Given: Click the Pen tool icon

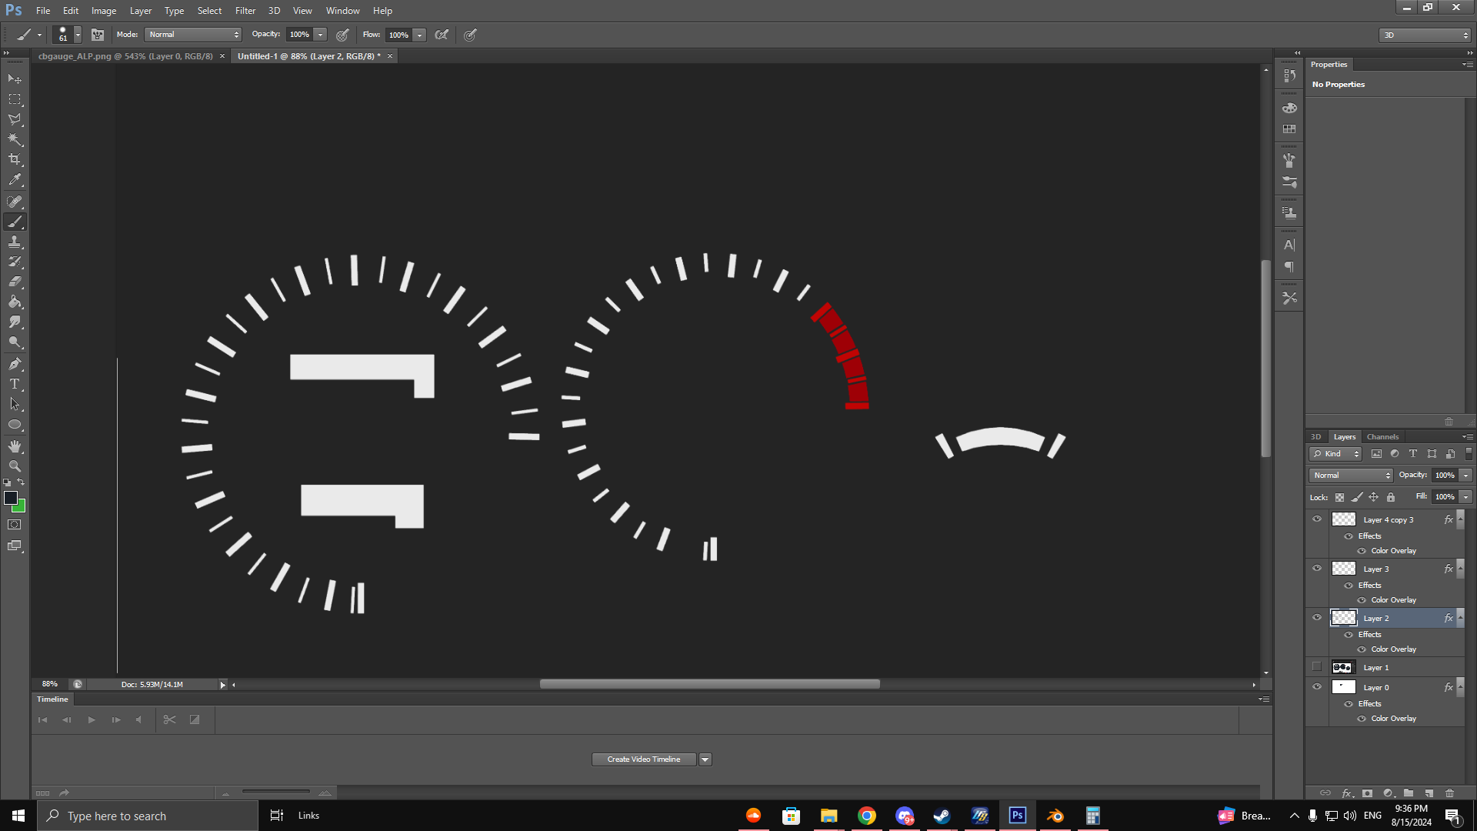Looking at the screenshot, I should point(15,363).
